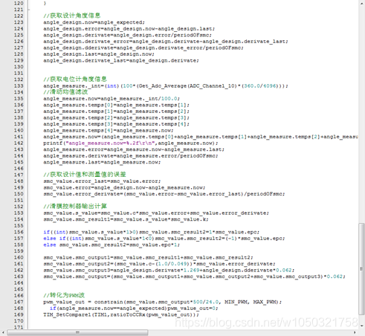Image resolution: width=365 pixels, height=336 pixels.
Task: Click the line assigning angle_design.error
Action: (129, 29)
